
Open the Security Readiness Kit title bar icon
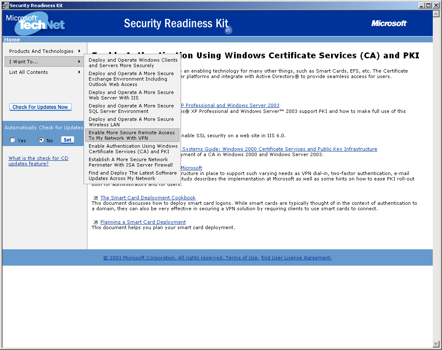[x=5, y=5]
